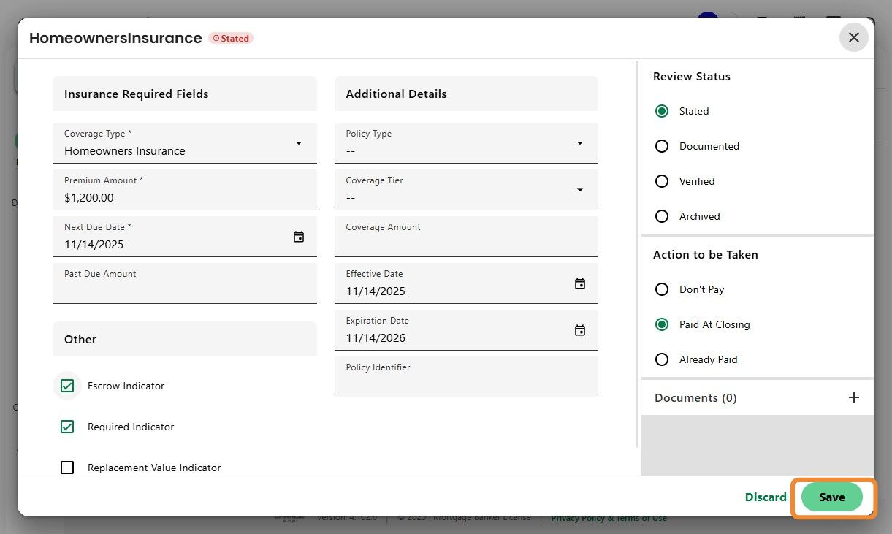Viewport: 892px width, 534px height.
Task: Open the Expiration Date calendar picker
Action: (579, 330)
